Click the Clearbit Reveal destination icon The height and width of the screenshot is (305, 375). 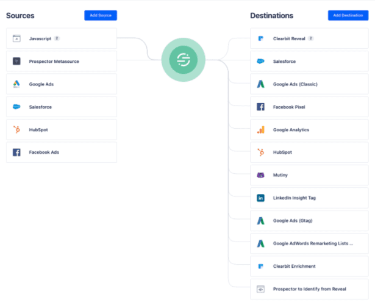pyautogui.click(x=261, y=38)
